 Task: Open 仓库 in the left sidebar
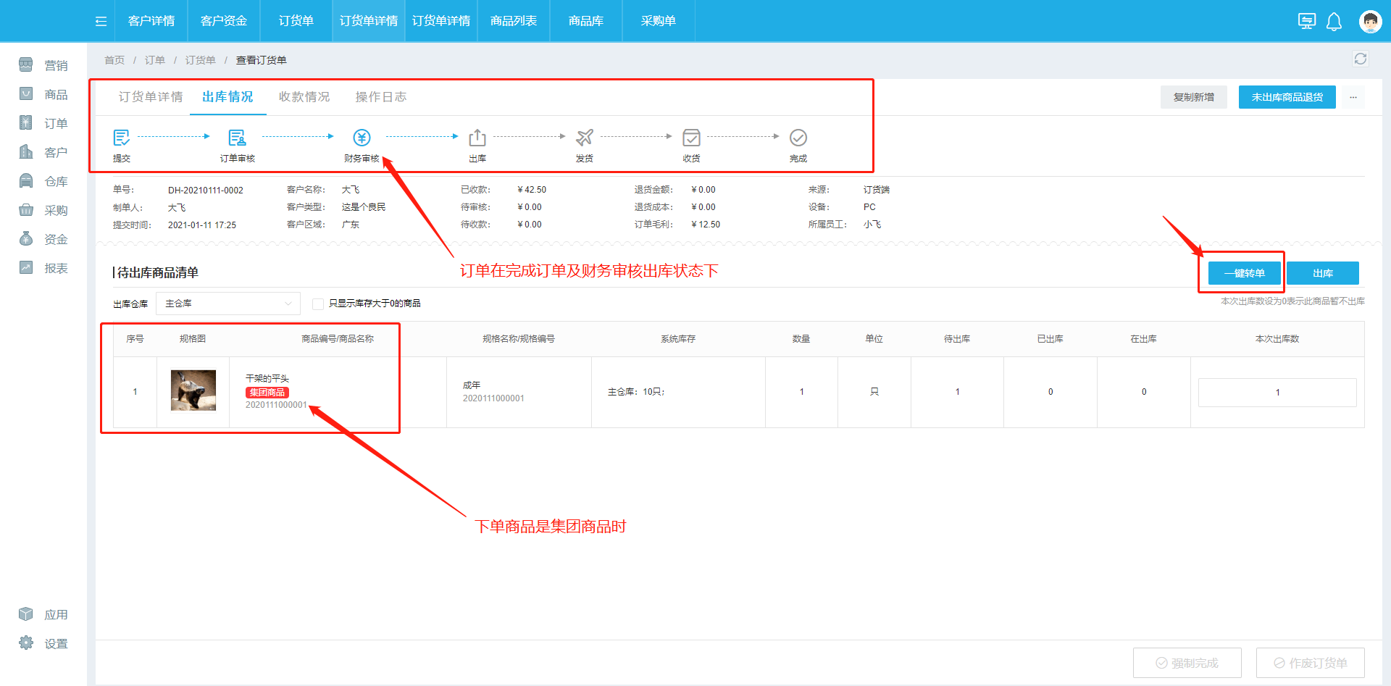coord(55,181)
